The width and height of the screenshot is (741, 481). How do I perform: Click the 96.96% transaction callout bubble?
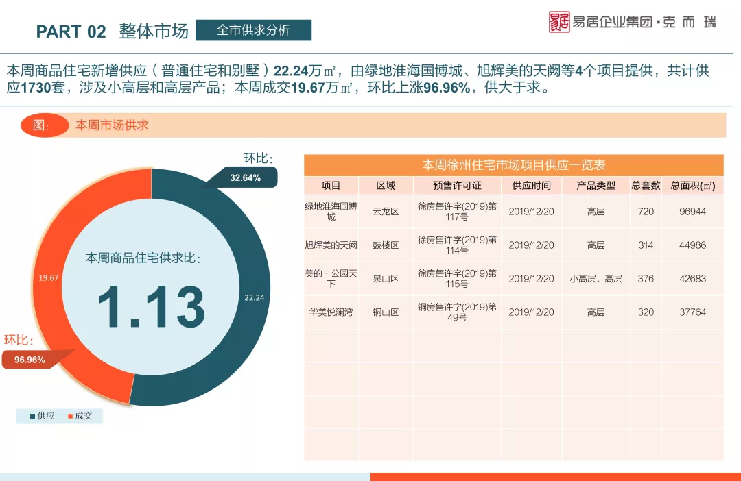[x=30, y=360]
